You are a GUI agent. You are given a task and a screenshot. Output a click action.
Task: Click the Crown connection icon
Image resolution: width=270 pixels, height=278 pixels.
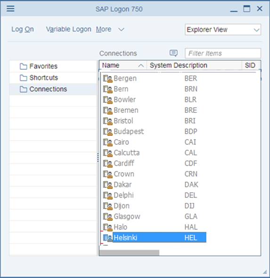(107, 174)
